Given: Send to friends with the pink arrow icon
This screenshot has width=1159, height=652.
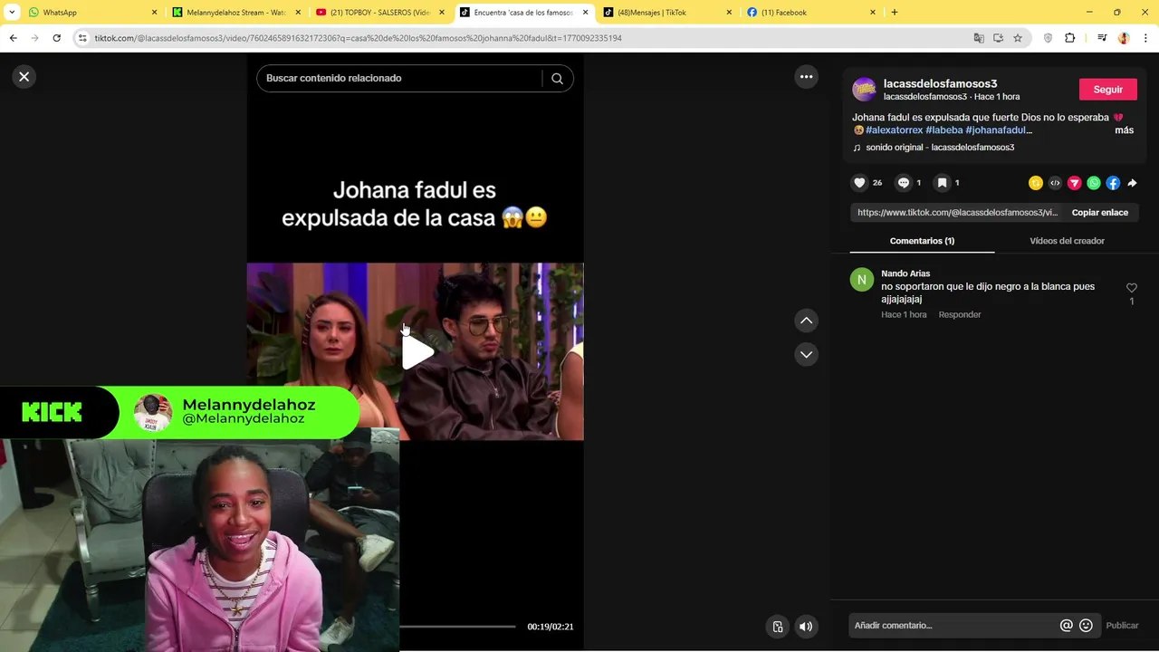Looking at the screenshot, I should (x=1074, y=183).
